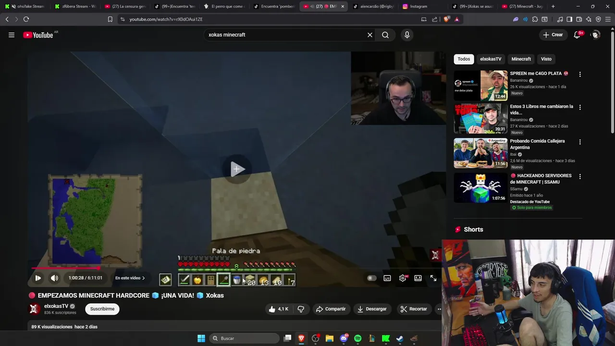Image resolution: width=615 pixels, height=346 pixels.
Task: Open a new browser tab
Action: (553, 6)
